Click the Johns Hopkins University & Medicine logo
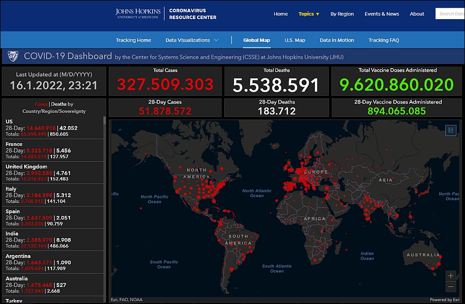The width and height of the screenshot is (465, 304). [x=138, y=13]
